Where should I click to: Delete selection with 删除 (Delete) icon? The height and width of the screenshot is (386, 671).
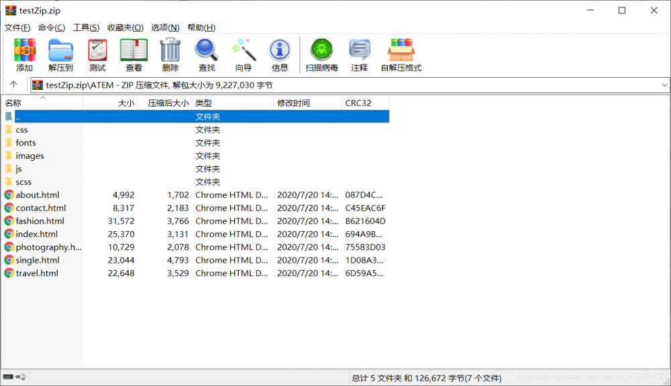(170, 54)
